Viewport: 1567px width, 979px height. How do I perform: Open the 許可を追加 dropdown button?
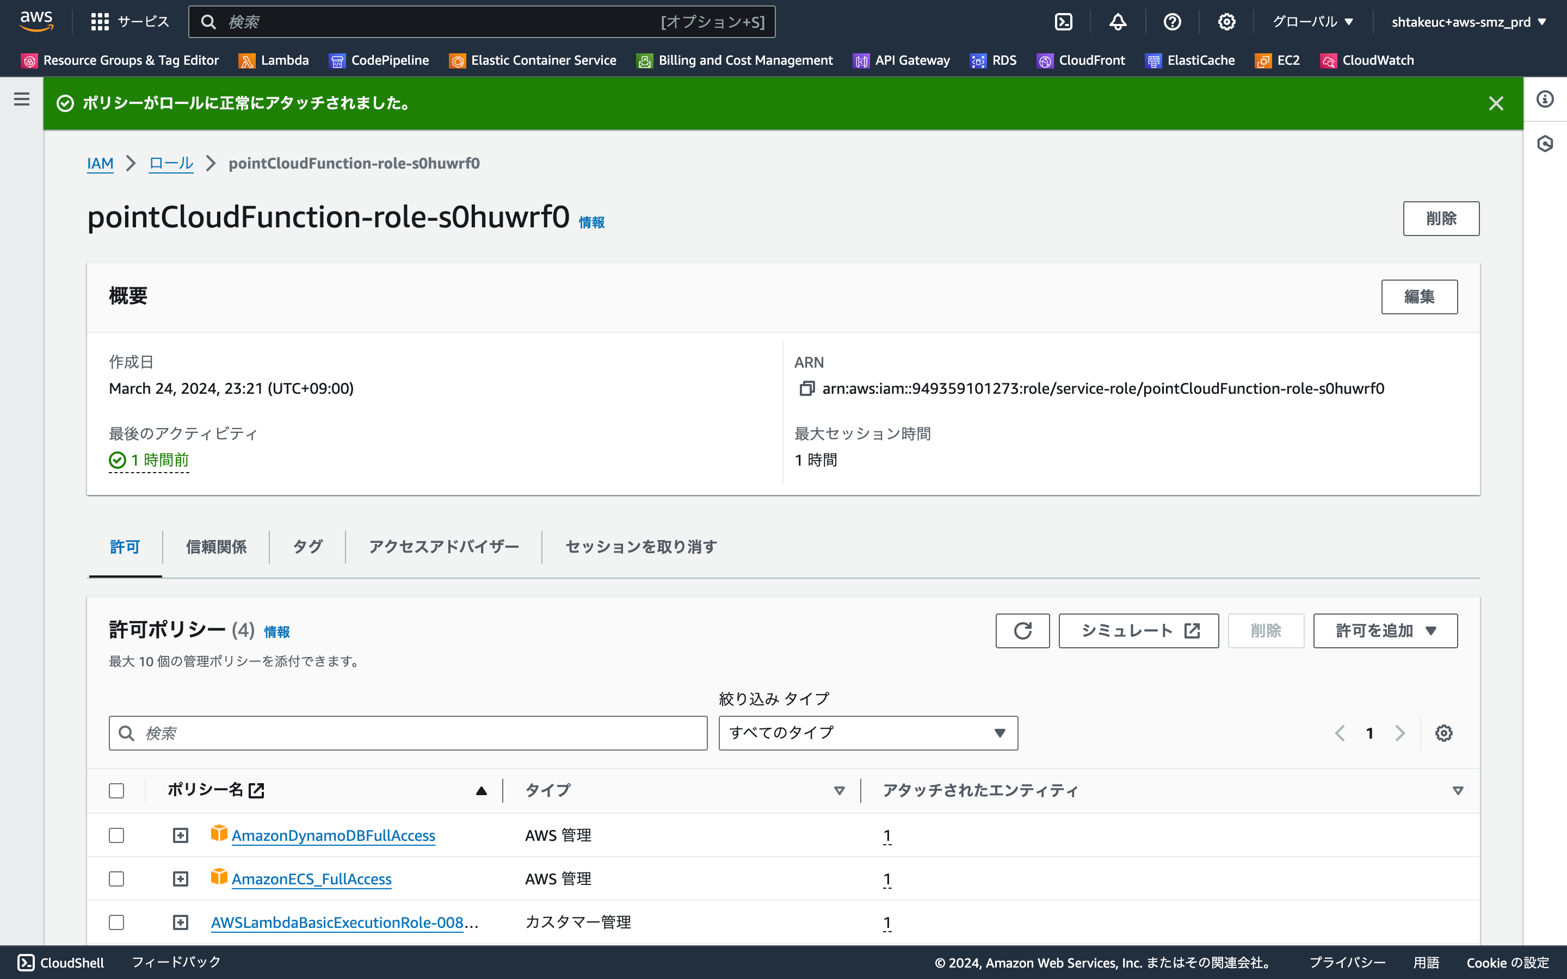click(x=1385, y=631)
